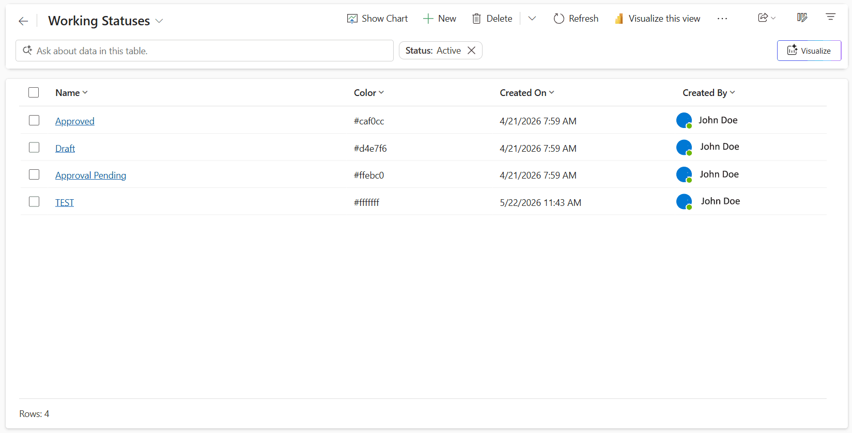Open the Approved record link
Screen dimensions: 852x433
tap(75, 121)
